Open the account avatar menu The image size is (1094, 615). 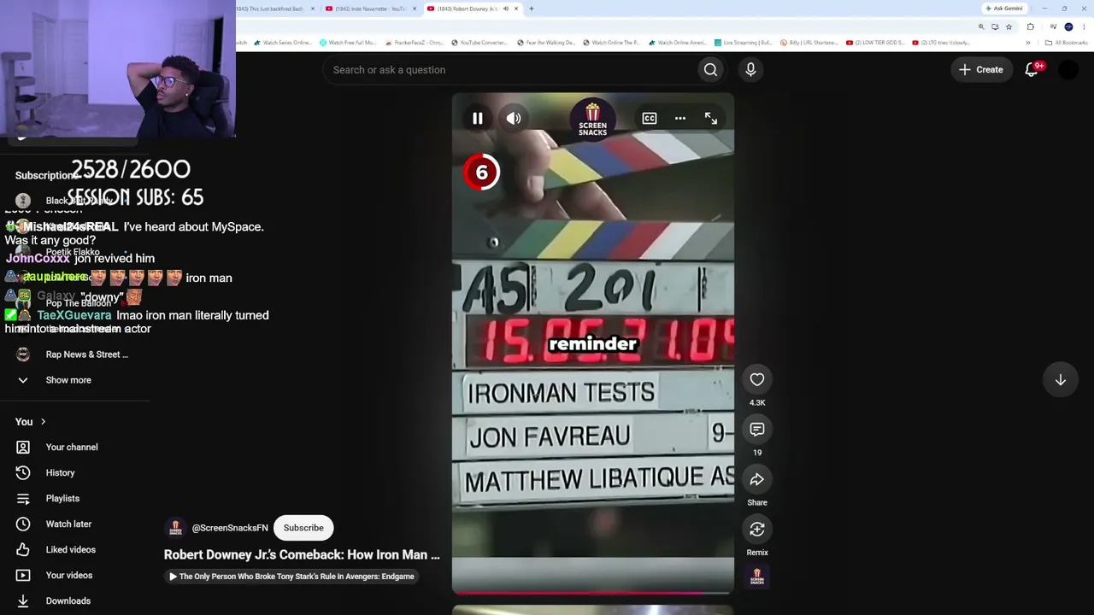click(1068, 70)
